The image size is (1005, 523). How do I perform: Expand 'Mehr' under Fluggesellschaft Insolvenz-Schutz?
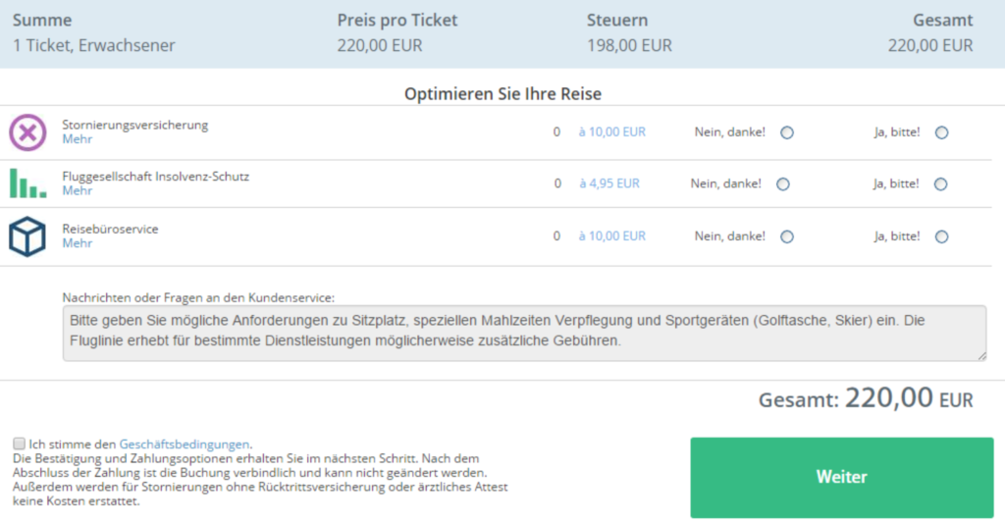point(77,190)
